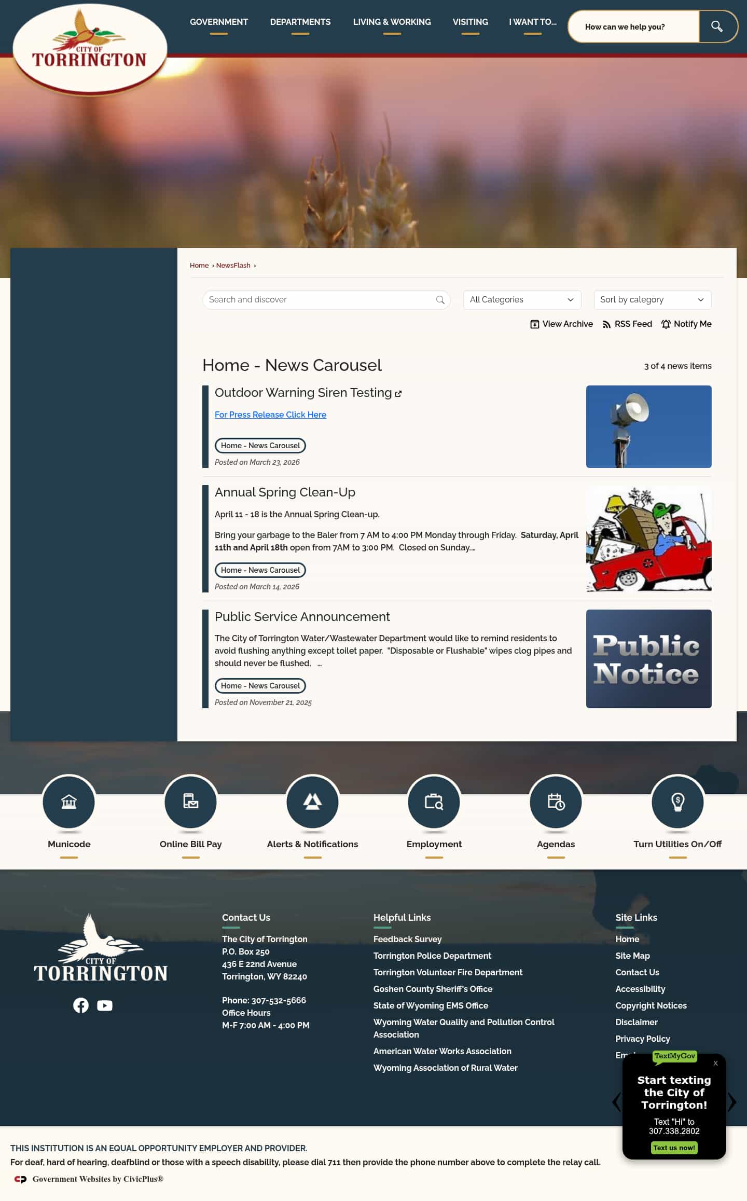Viewport: 747px width, 1201px height.
Task: Click the footer Contact Us site link
Action: [x=637, y=972]
